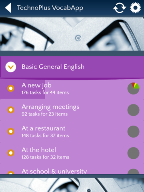This screenshot has width=144, height=192.
Task: Open the Arranging meetings lesson
Action: (72, 110)
